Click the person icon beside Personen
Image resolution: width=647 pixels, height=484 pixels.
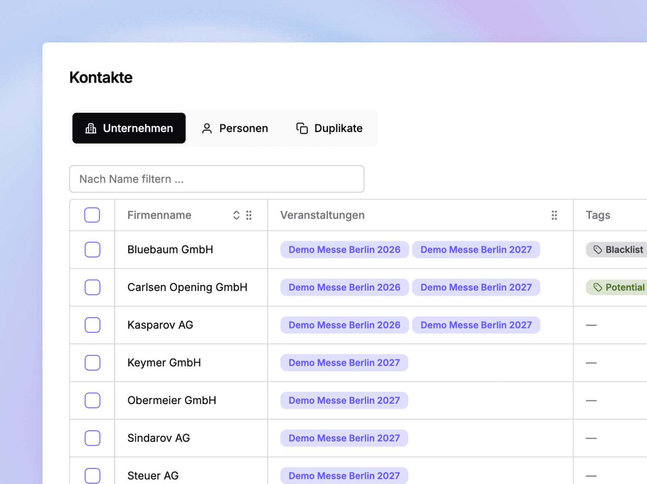tap(207, 128)
